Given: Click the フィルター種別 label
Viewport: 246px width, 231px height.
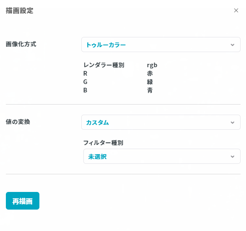Looking at the screenshot, I should 103,143.
